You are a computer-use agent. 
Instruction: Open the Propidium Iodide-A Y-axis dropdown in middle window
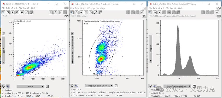point(73,50)
